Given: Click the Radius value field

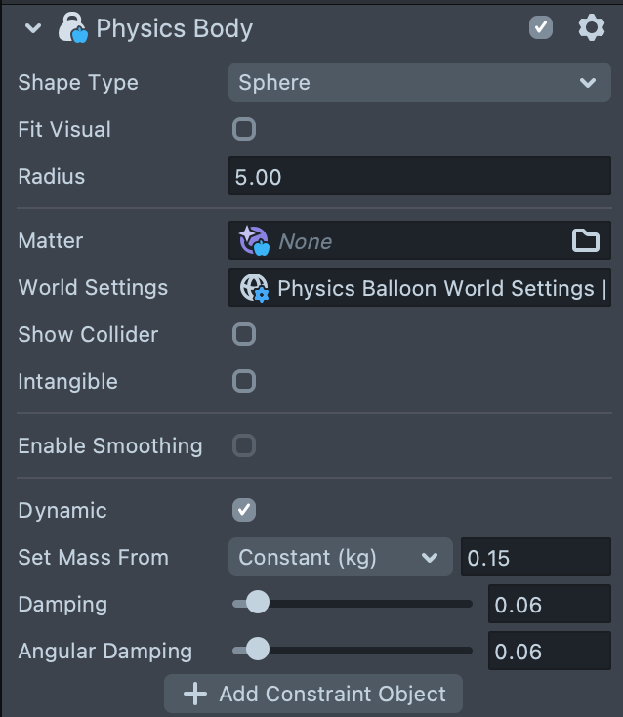Looking at the screenshot, I should pos(419,177).
